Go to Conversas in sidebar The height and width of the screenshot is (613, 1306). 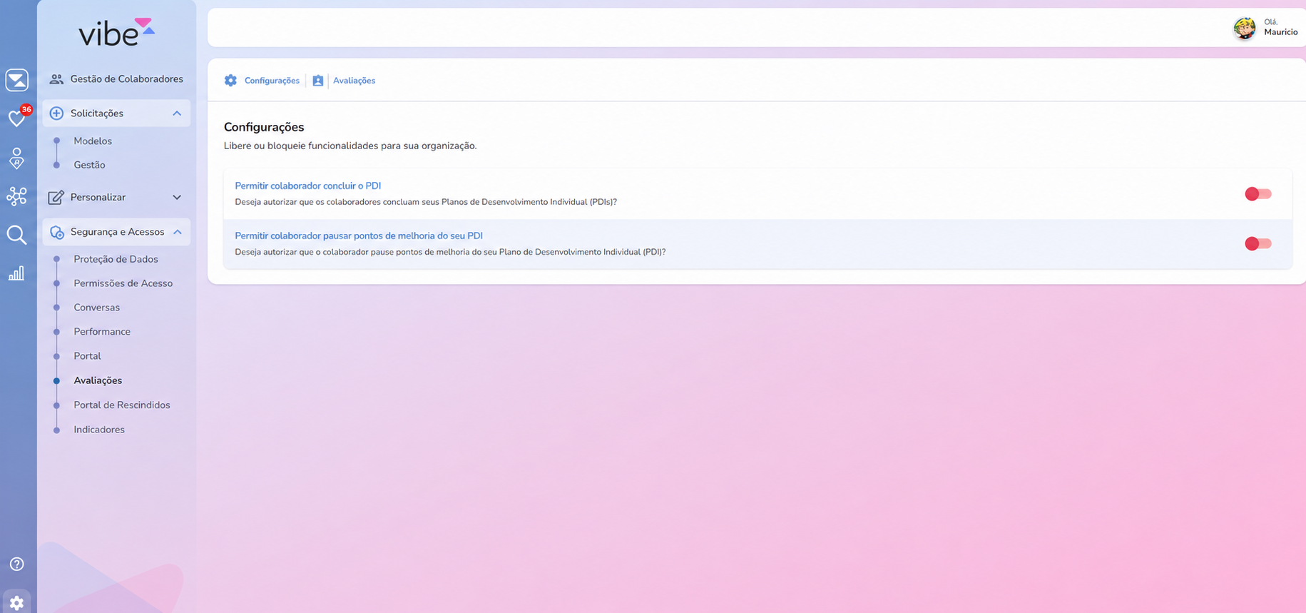click(x=96, y=308)
